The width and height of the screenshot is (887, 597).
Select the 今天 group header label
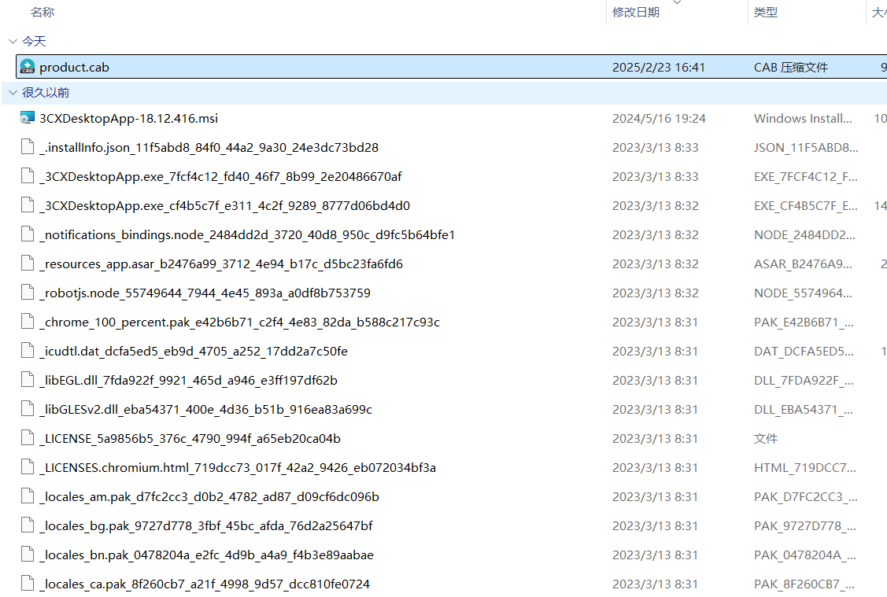point(34,41)
